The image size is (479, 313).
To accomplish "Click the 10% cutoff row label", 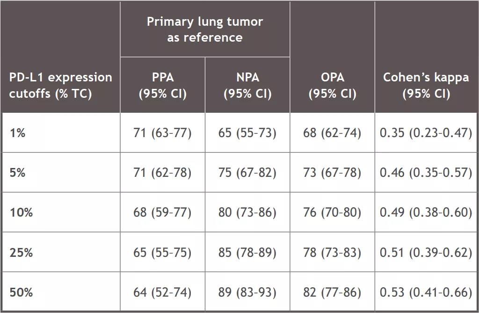I will [x=21, y=212].
